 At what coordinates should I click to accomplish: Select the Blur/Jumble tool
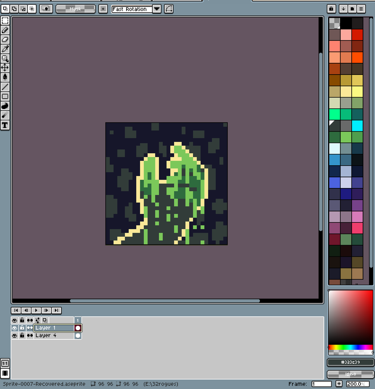(x=5, y=115)
